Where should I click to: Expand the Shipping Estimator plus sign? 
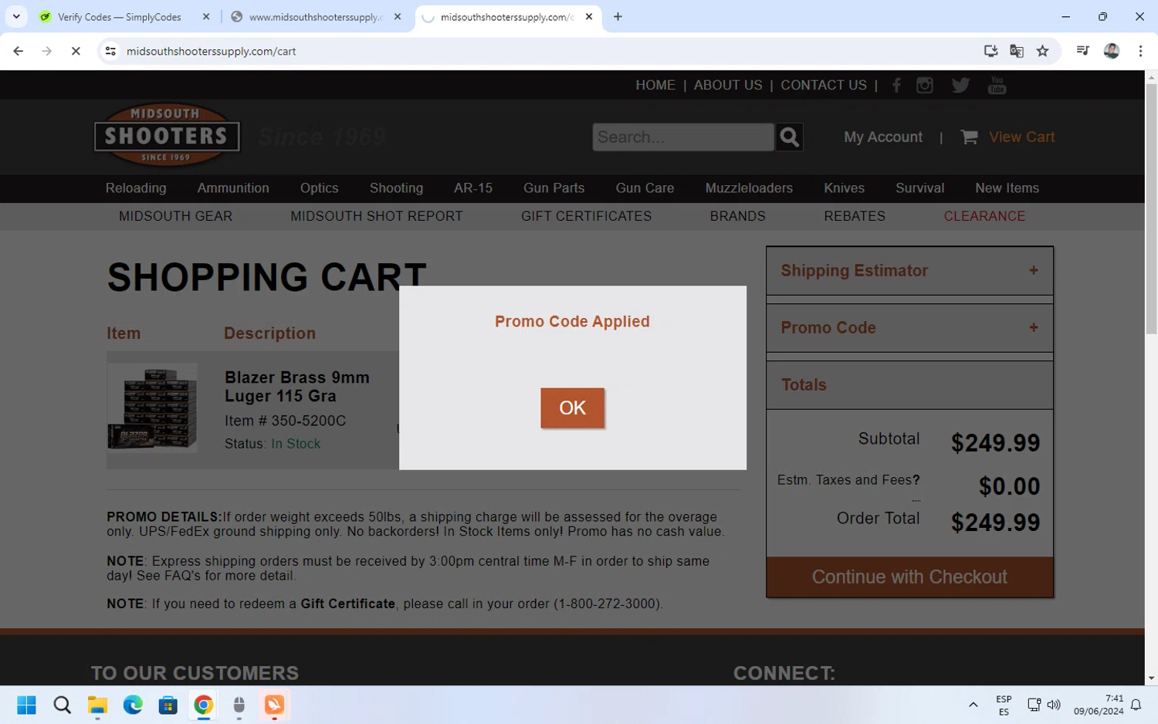(1033, 270)
